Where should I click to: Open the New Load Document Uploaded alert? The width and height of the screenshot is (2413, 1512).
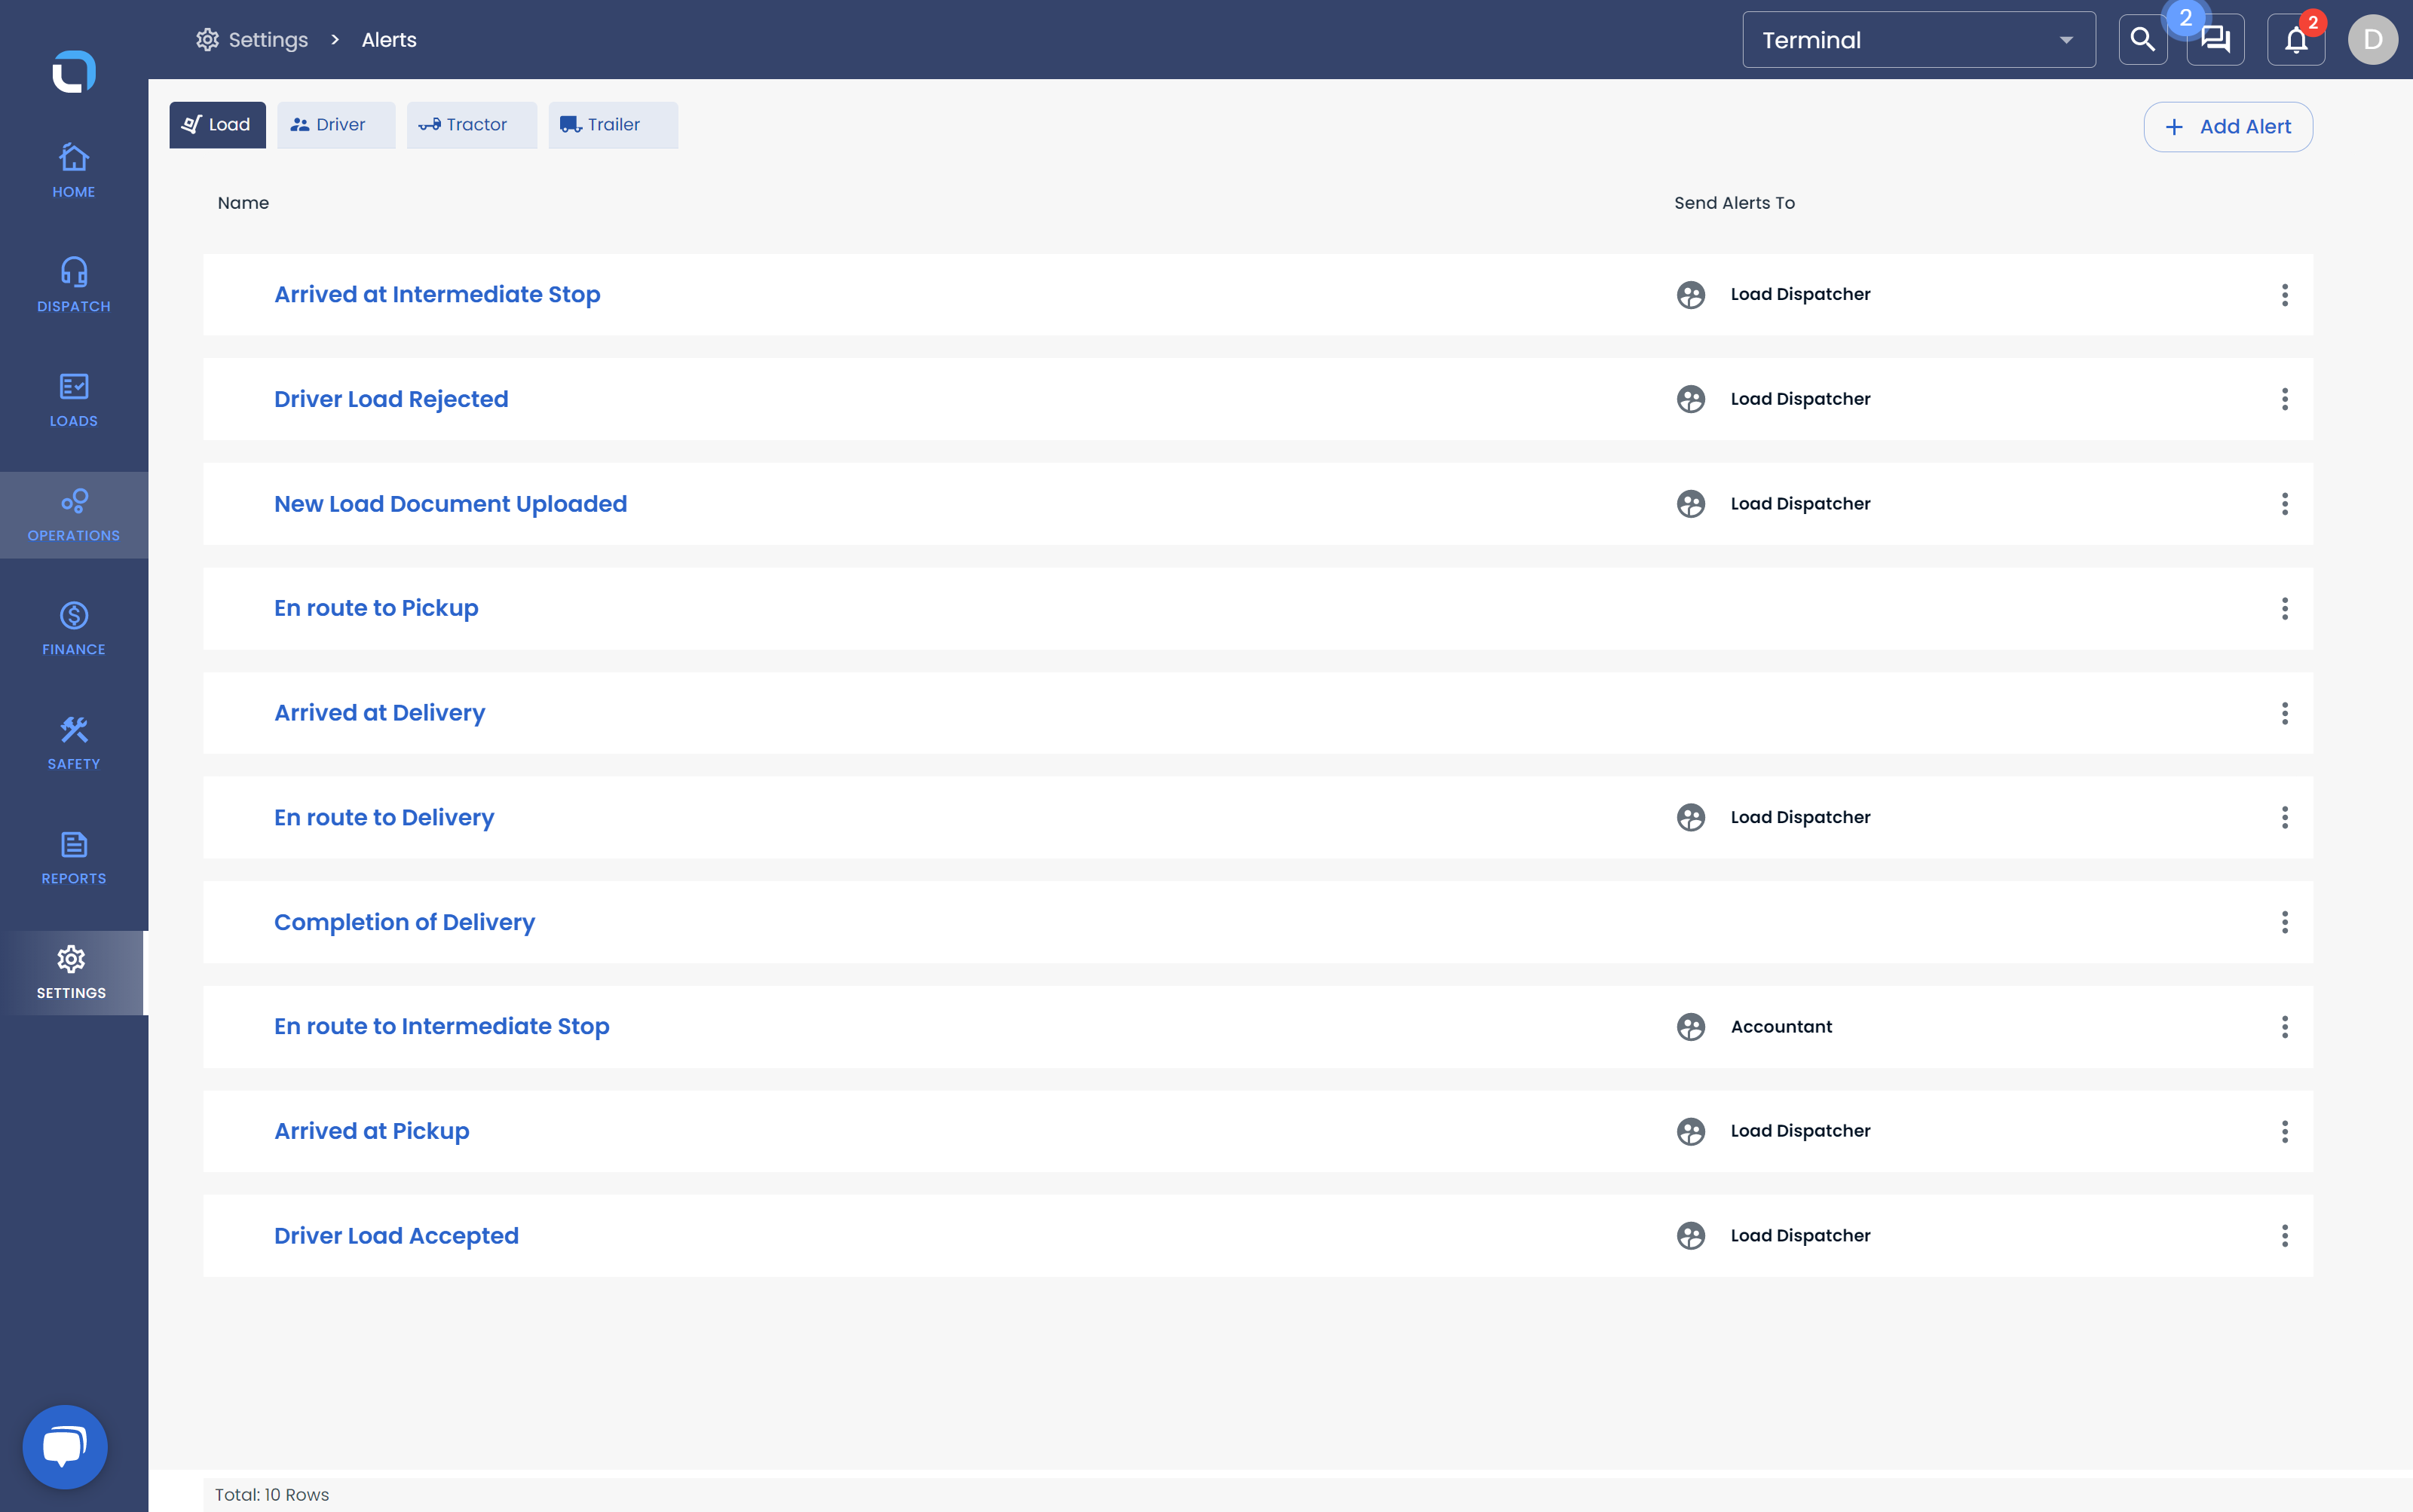click(450, 504)
